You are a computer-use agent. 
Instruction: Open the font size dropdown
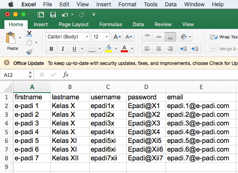point(101,37)
